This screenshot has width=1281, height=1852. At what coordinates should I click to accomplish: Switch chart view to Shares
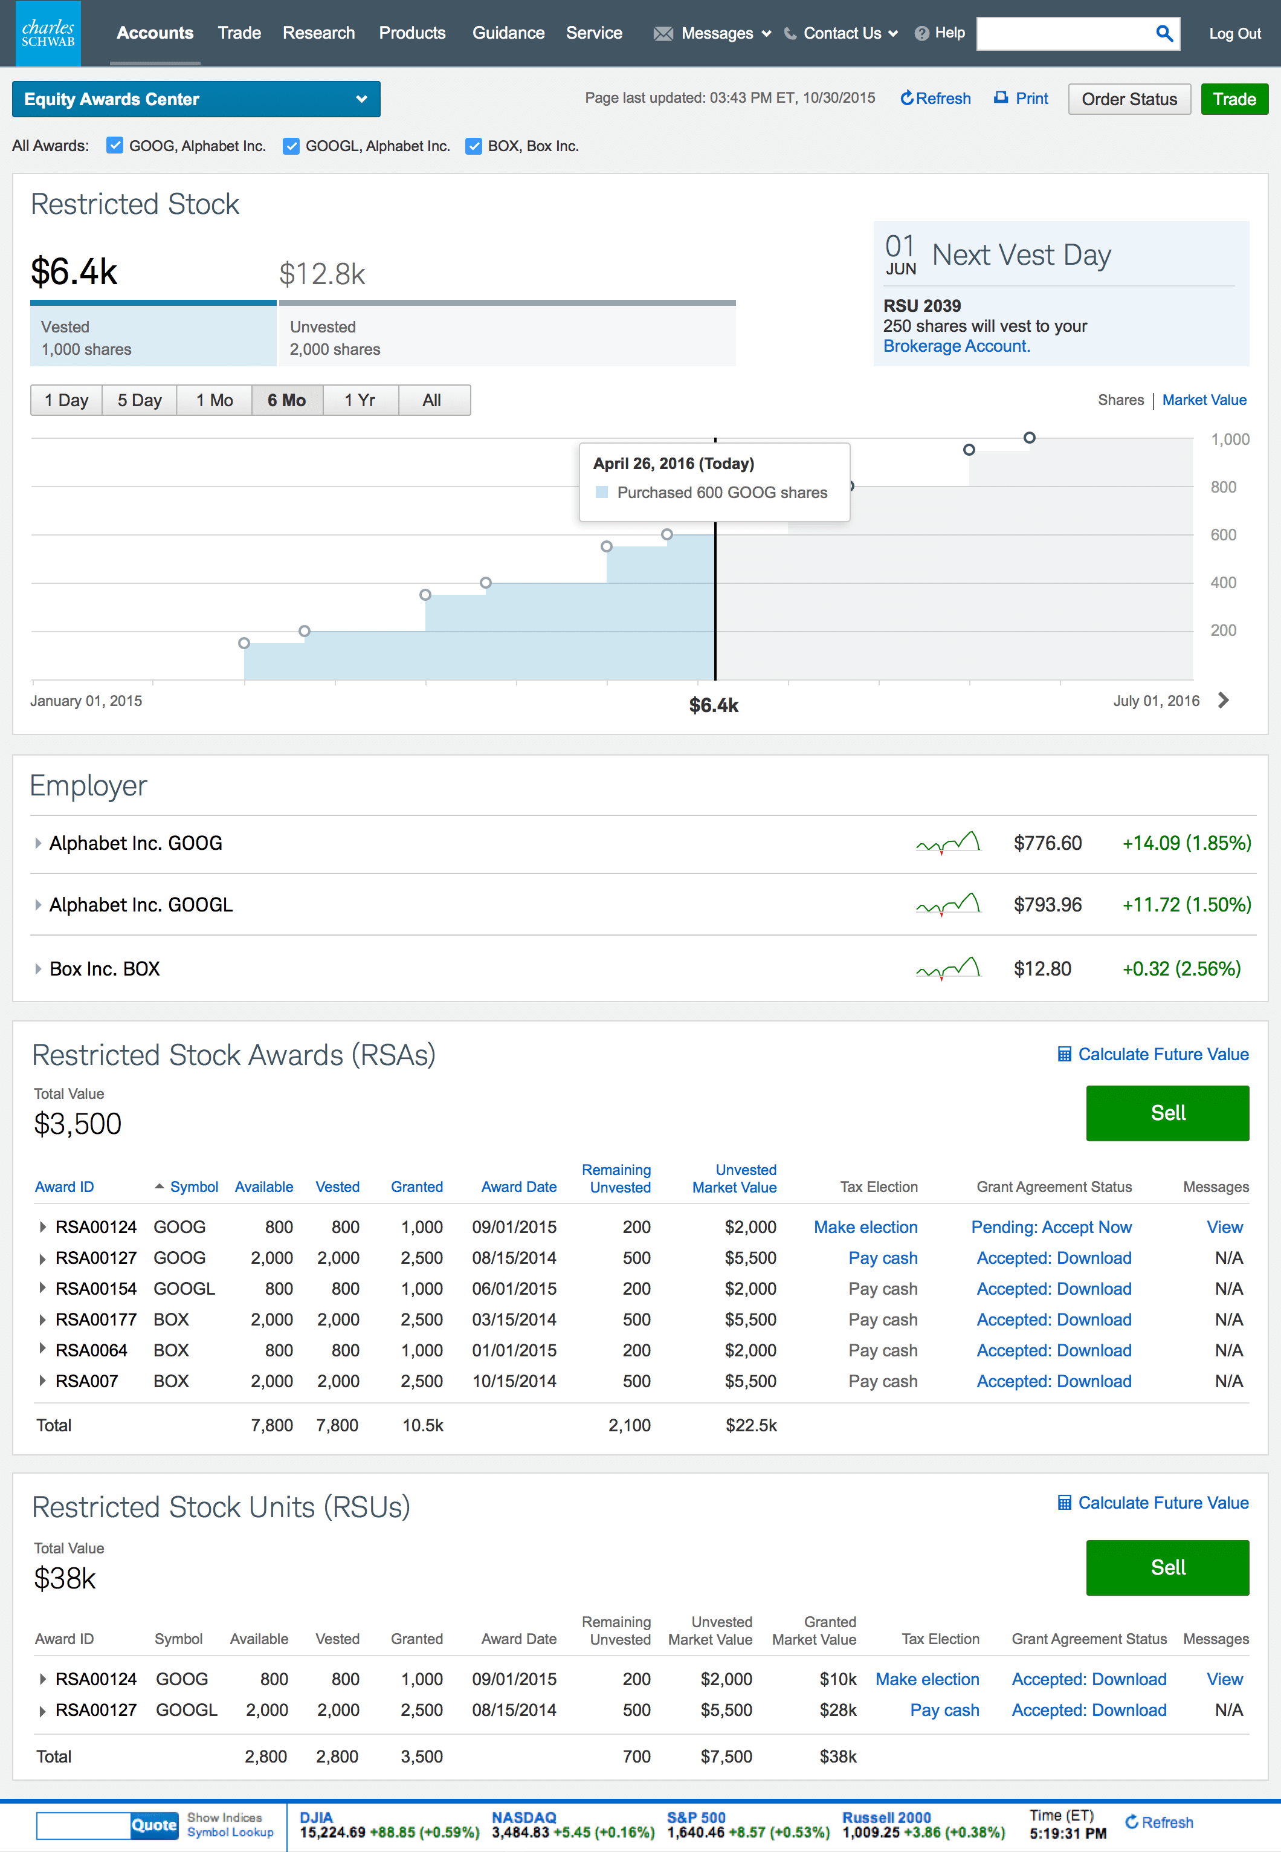click(1120, 400)
